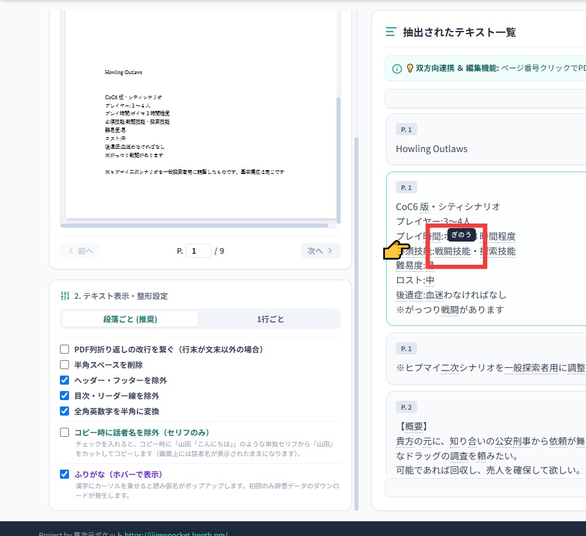Click the line ロスト:中
The width and height of the screenshot is (586, 536).
click(415, 280)
